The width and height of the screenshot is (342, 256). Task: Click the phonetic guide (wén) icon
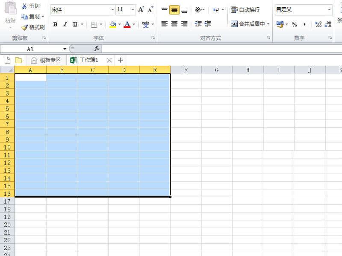(145, 24)
